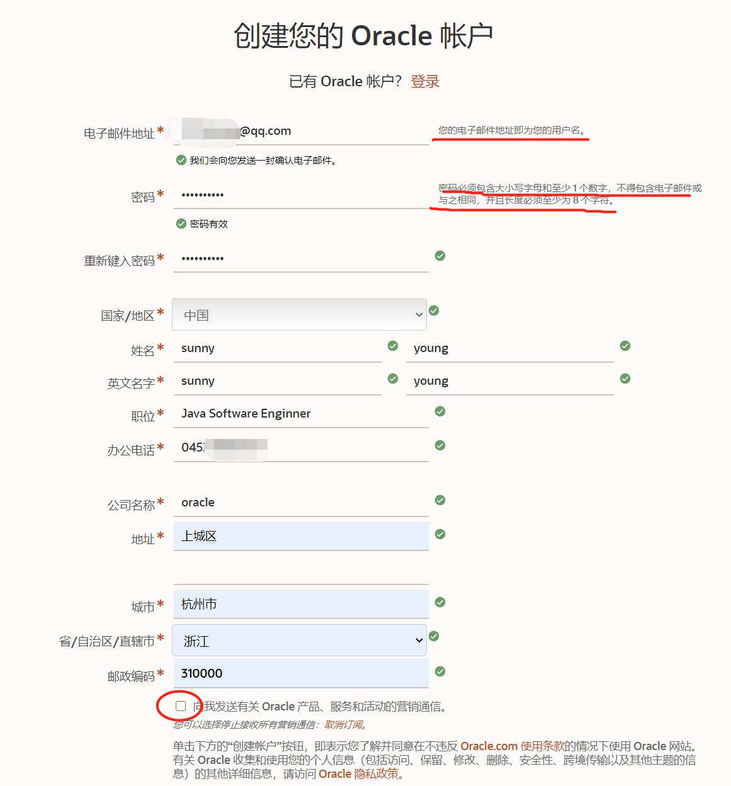Focus the 重新键入密码 field
Image resolution: width=731 pixels, height=786 pixels.
pos(301,258)
